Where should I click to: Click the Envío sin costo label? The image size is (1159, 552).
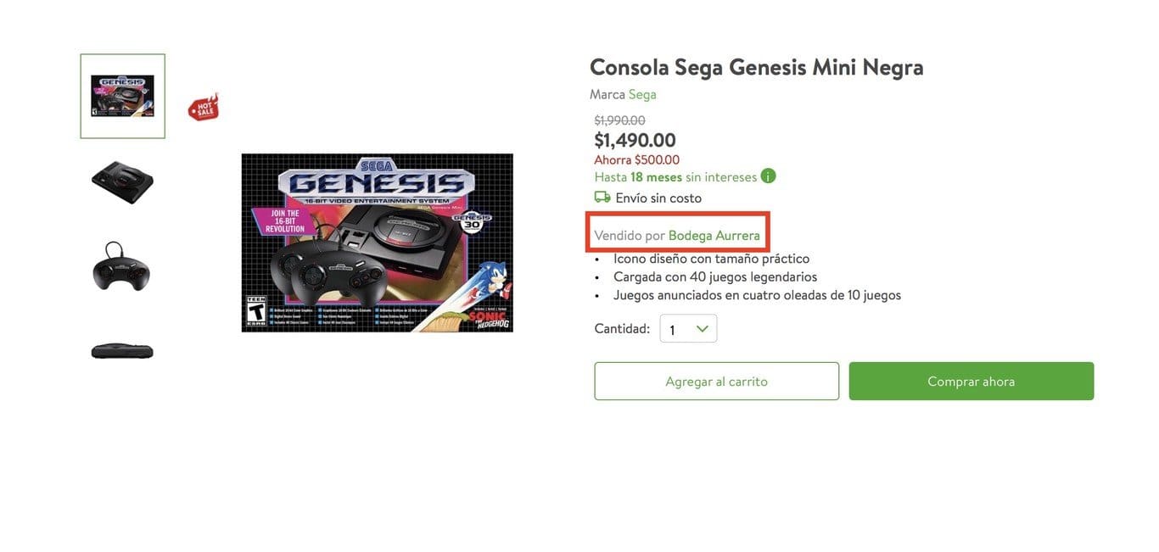tap(658, 198)
